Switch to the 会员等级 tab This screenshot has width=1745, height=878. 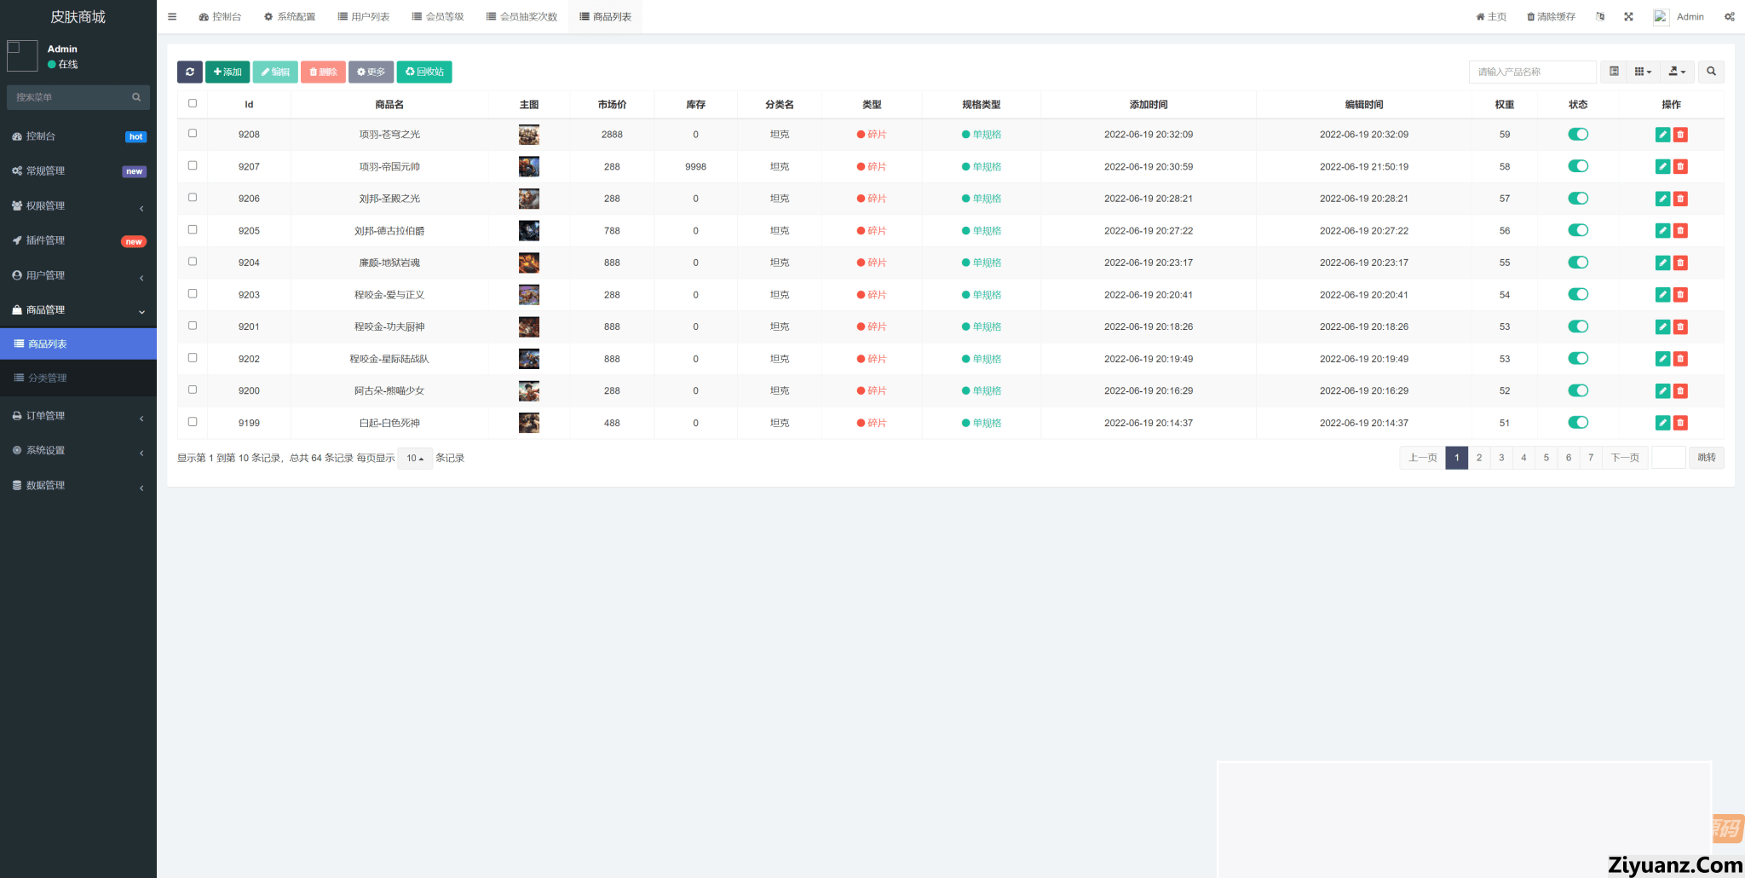[438, 17]
